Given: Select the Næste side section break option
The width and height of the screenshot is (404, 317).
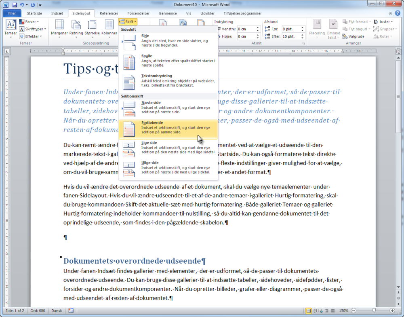Looking at the screenshot, I should (168, 109).
